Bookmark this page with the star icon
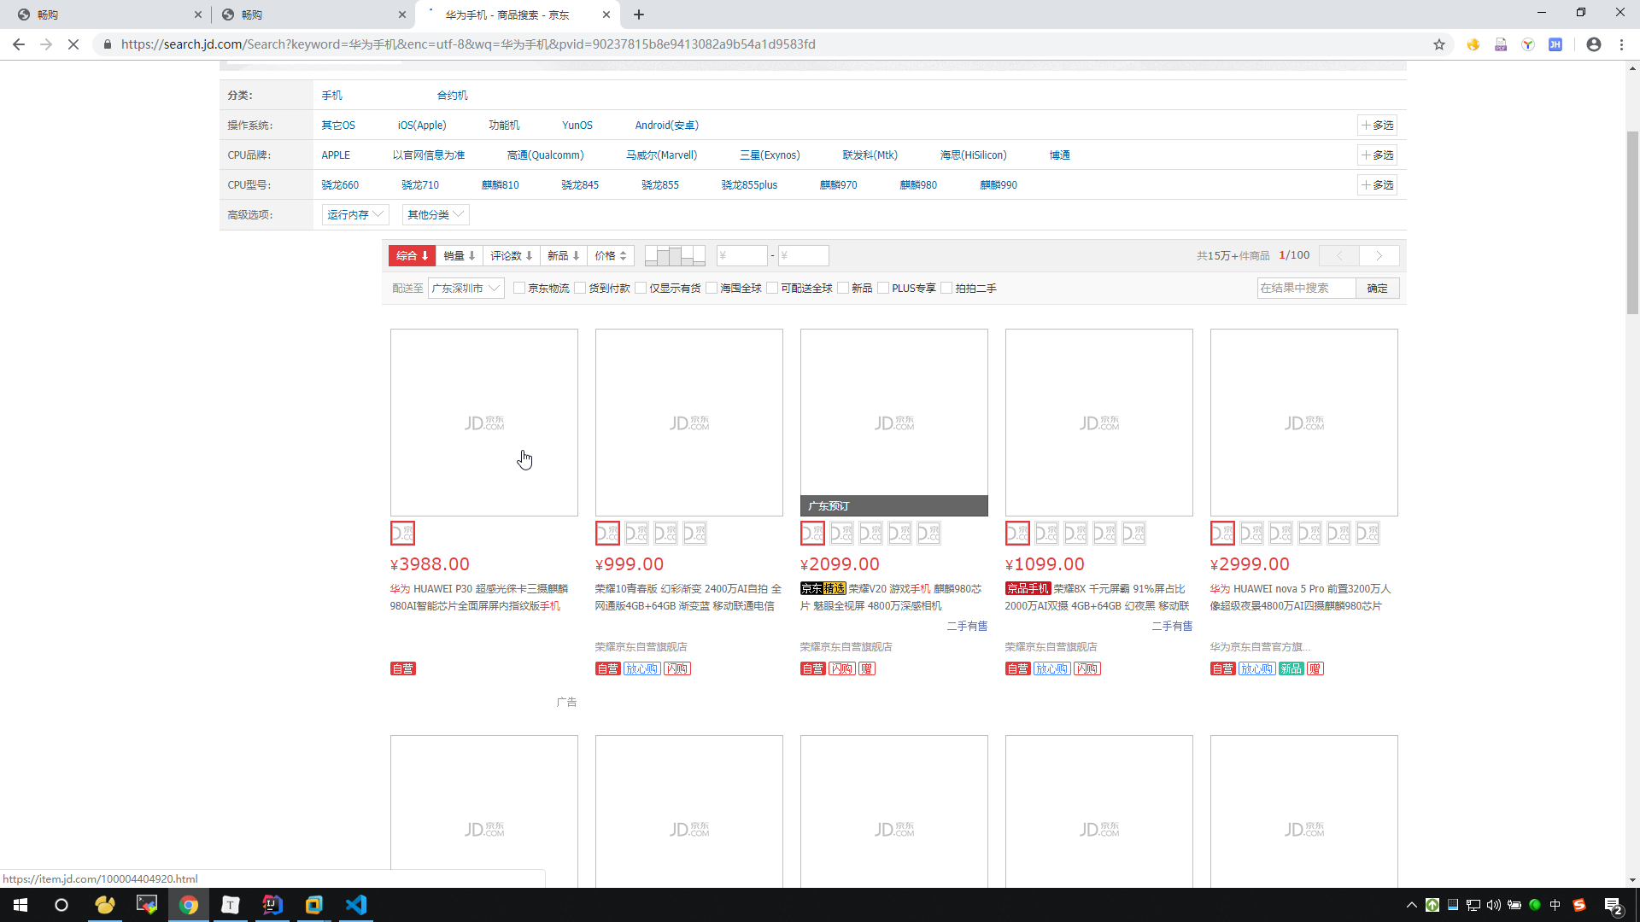 (x=1439, y=44)
